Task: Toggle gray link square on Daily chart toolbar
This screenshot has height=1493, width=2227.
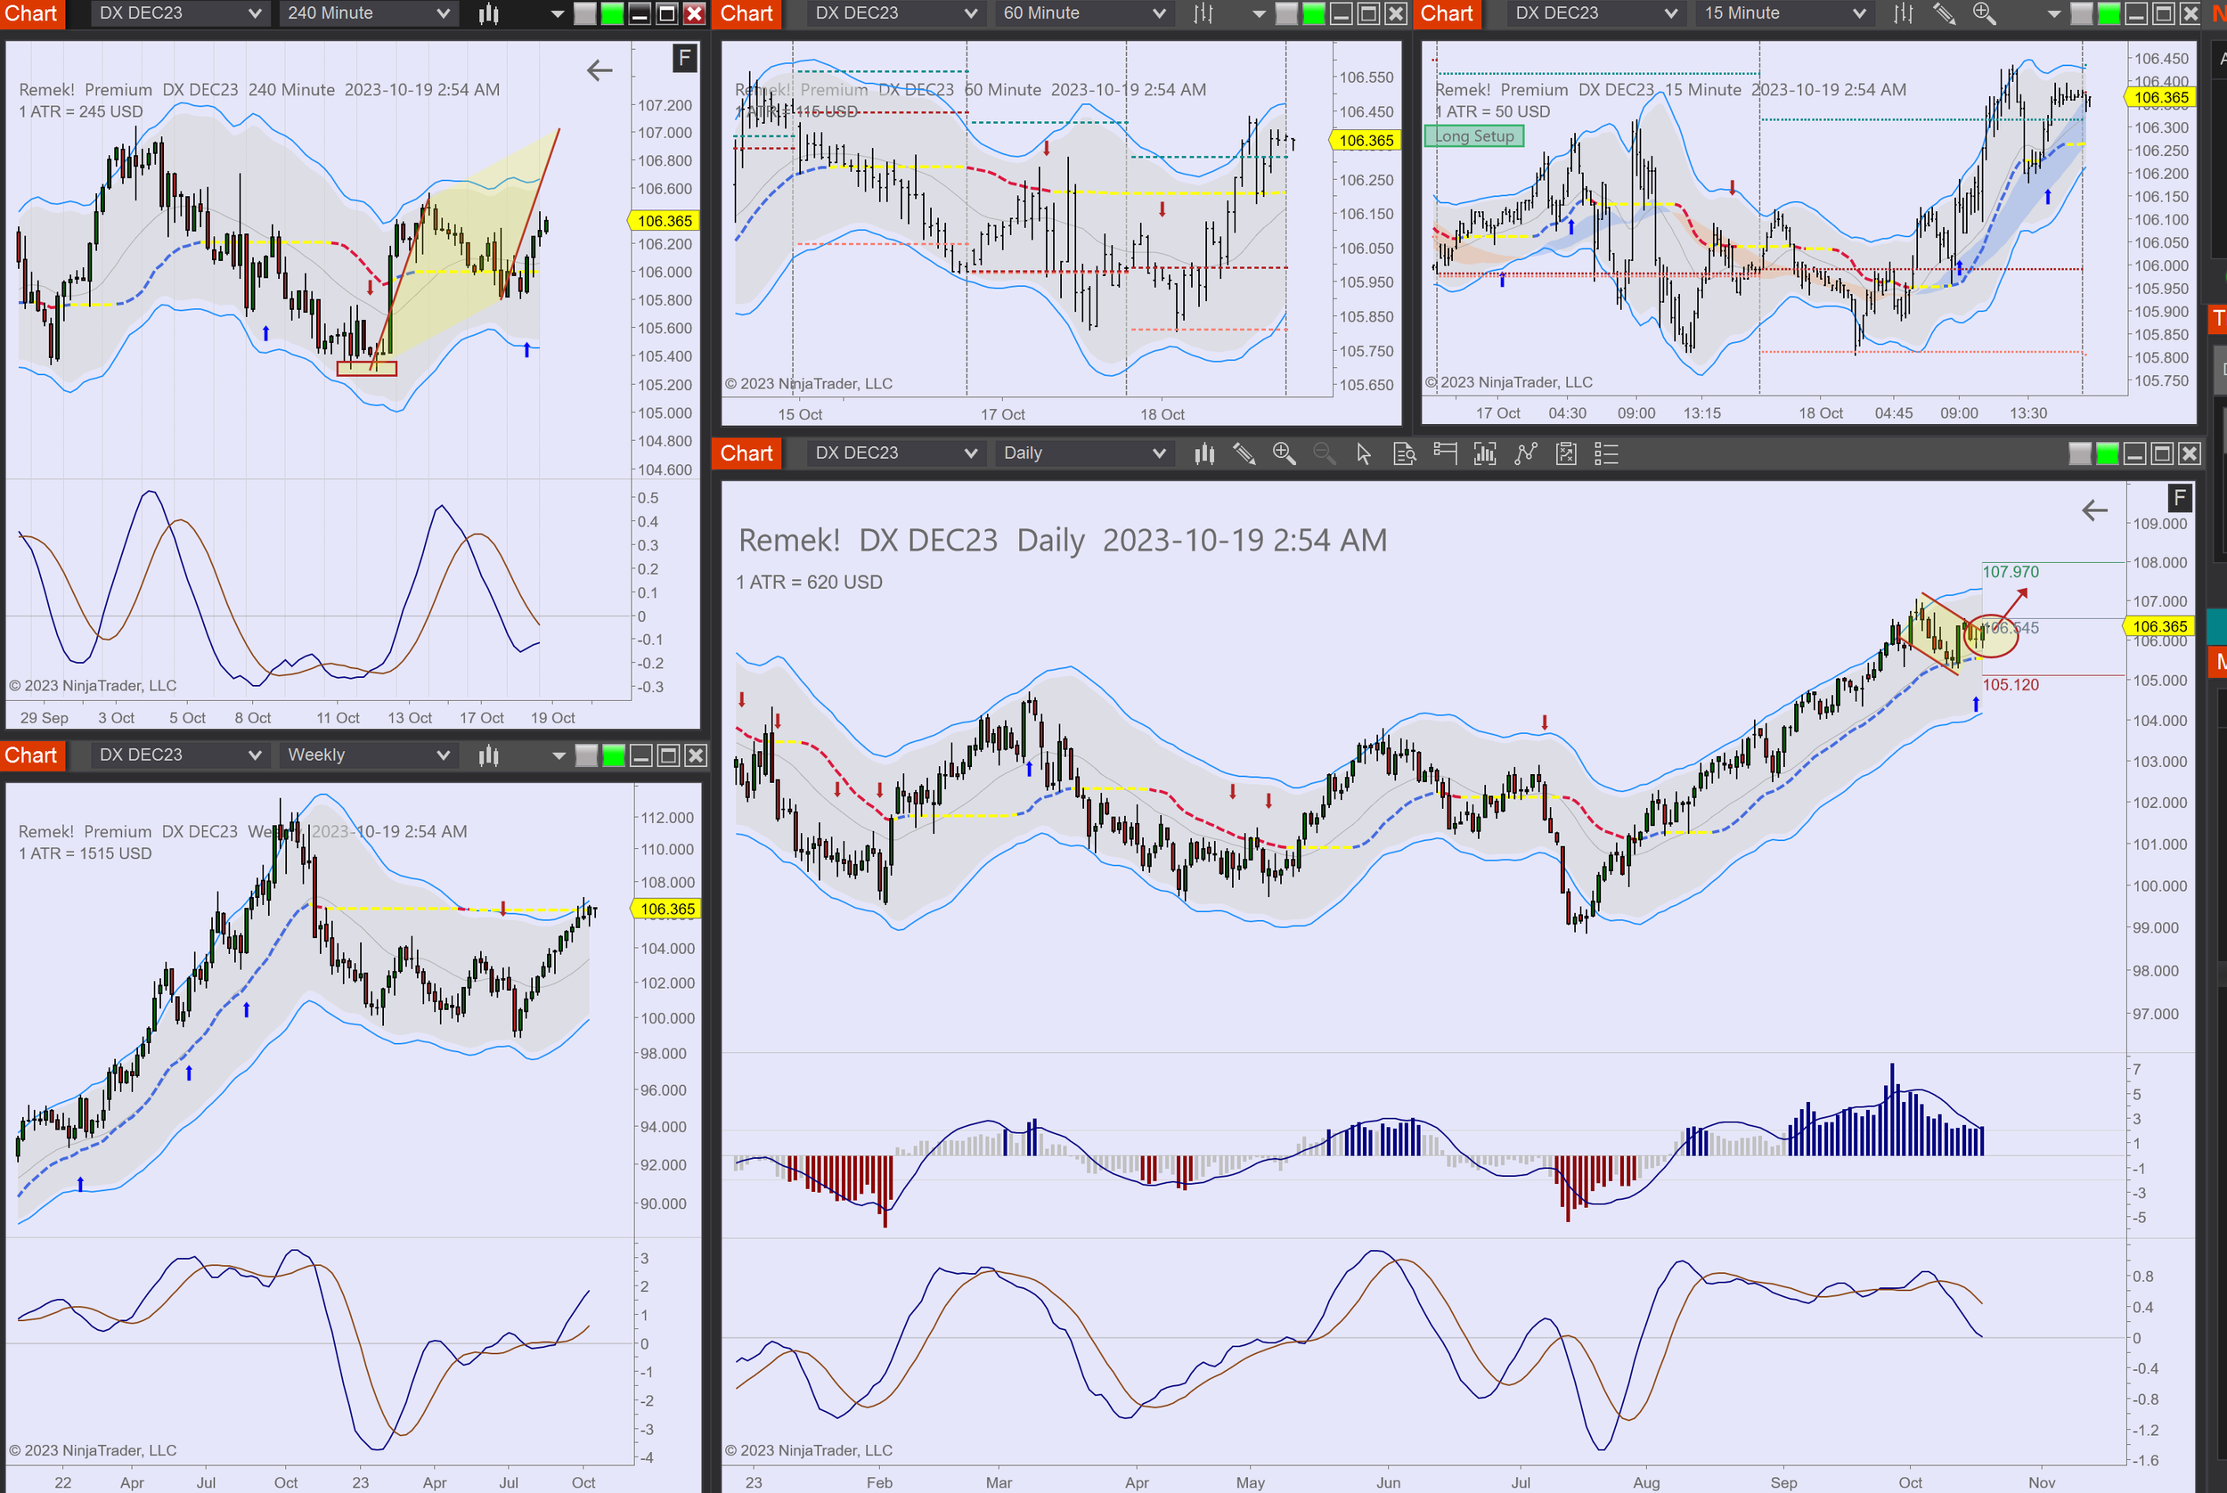Action: (x=2079, y=453)
